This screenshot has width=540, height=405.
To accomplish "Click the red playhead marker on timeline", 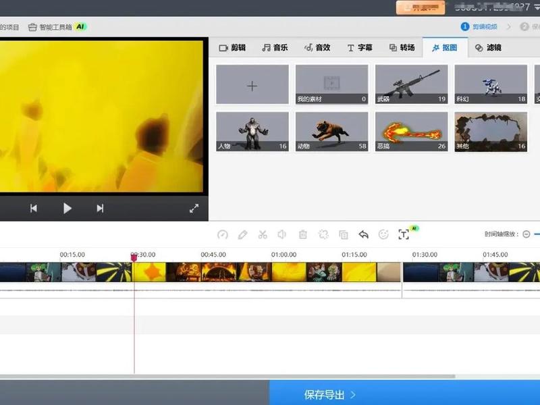I will click(x=134, y=257).
